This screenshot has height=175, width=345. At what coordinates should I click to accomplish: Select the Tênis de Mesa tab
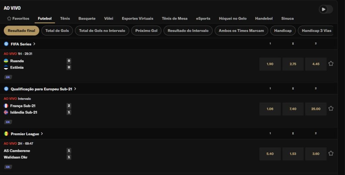point(175,19)
